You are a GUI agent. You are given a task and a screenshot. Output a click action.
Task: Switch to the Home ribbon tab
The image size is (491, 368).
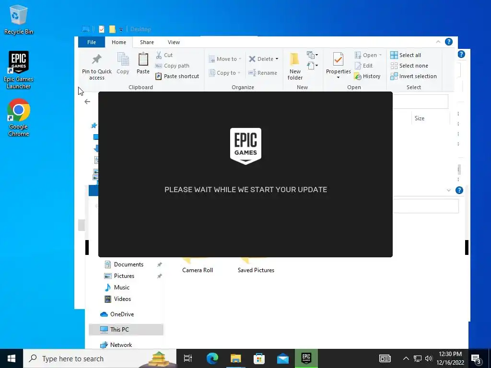[119, 42]
